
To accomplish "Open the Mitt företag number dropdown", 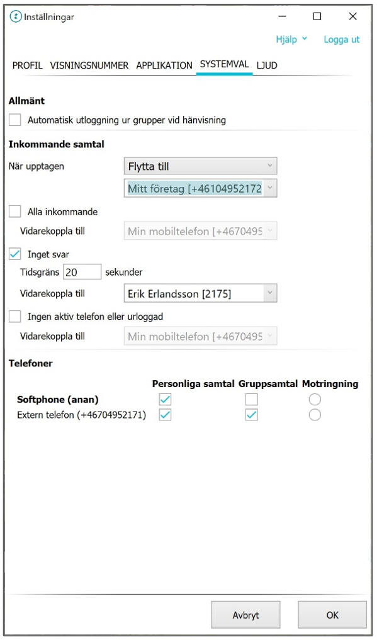I will click(x=200, y=188).
